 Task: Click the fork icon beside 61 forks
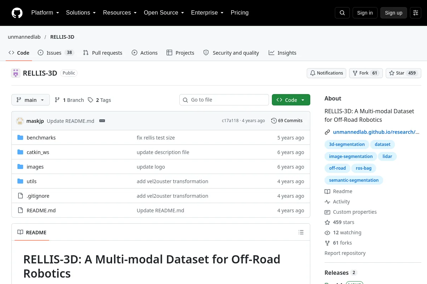click(327, 243)
